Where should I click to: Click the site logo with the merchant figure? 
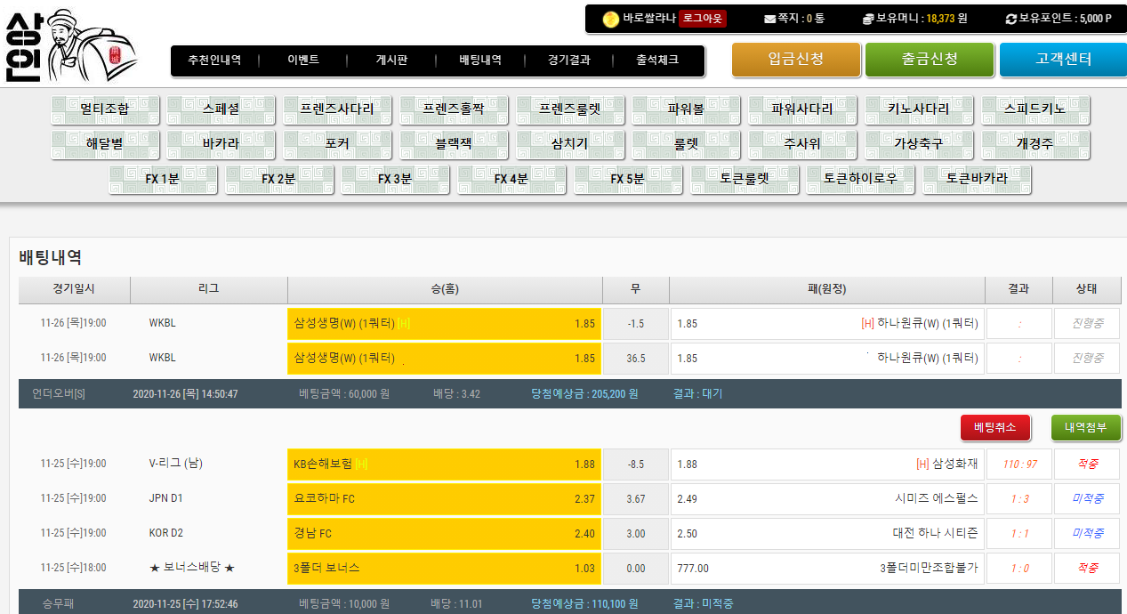coord(71,46)
